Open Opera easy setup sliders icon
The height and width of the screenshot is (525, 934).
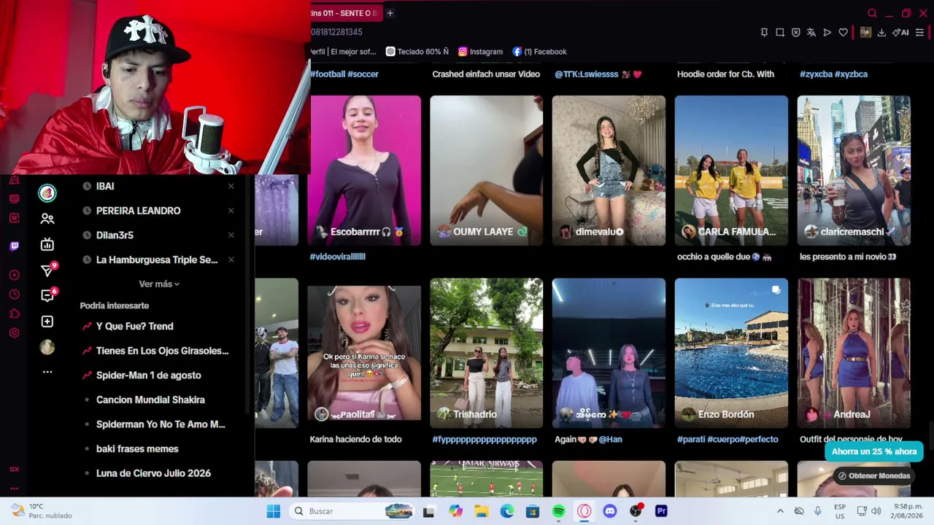click(x=919, y=32)
